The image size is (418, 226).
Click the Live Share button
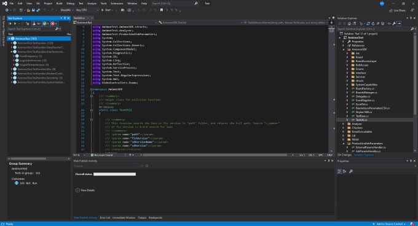(397, 10)
